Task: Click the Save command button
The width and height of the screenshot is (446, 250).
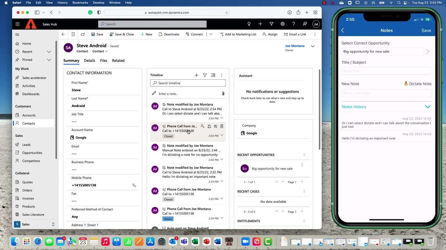Action: (97, 34)
